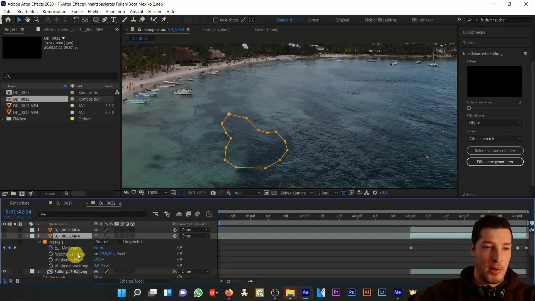Select the Clone Stamp tool
535x301 pixels.
[133, 20]
